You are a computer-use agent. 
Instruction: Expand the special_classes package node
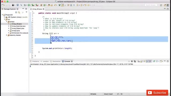(7, 35)
